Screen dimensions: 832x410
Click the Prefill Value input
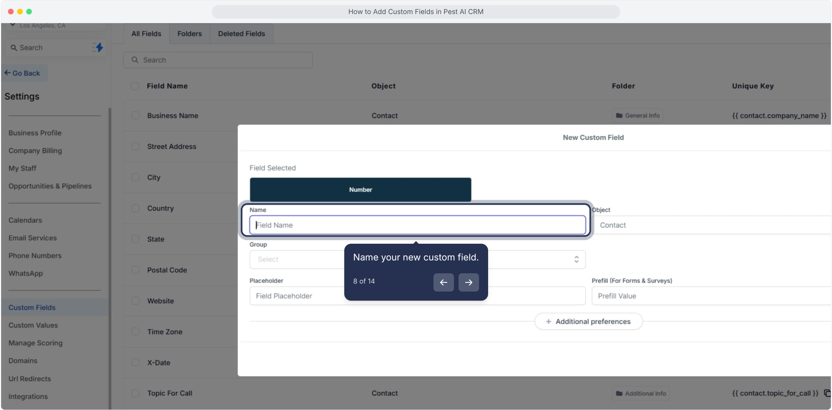[x=712, y=296]
